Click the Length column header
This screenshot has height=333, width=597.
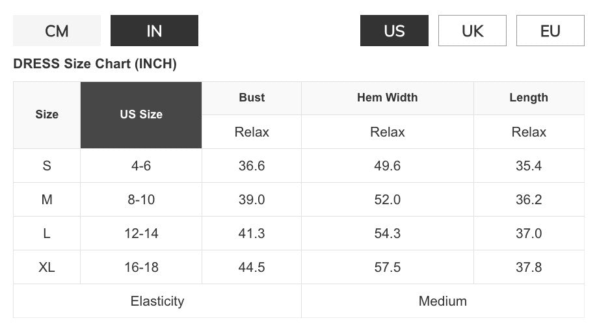pyautogui.click(x=529, y=98)
